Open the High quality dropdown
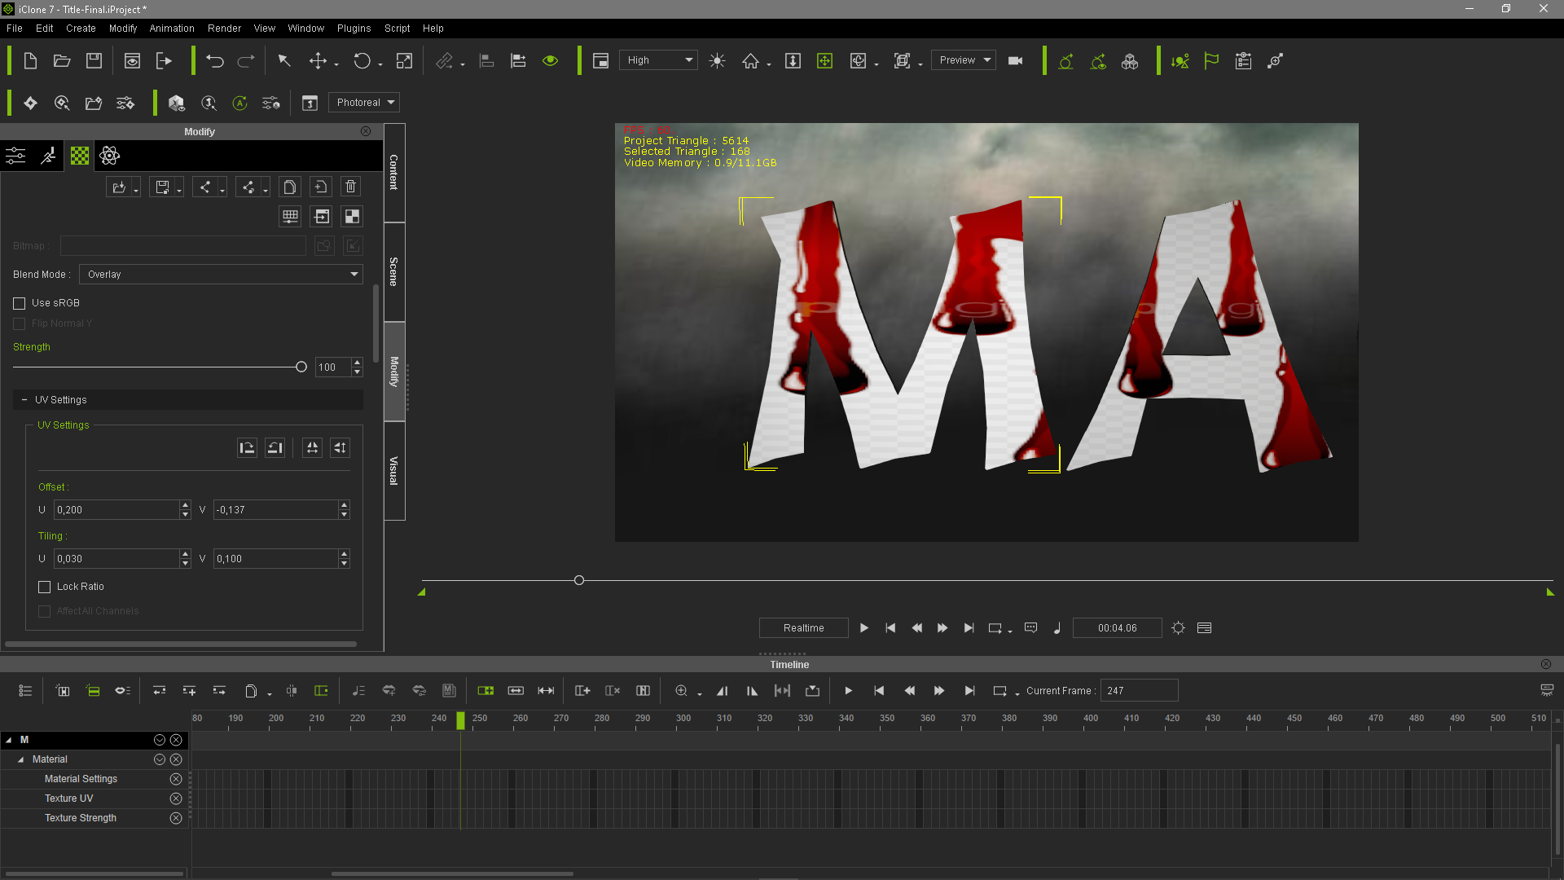This screenshot has height=880, width=1564. pyautogui.click(x=658, y=60)
